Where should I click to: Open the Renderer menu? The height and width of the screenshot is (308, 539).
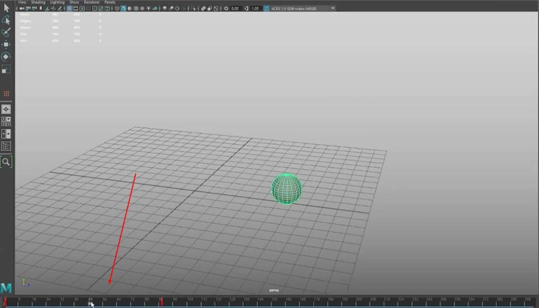[x=92, y=2]
